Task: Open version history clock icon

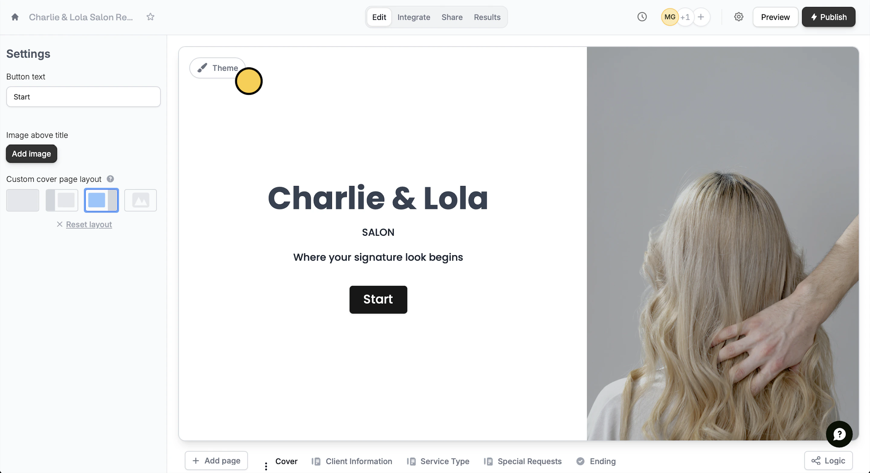Action: (642, 17)
